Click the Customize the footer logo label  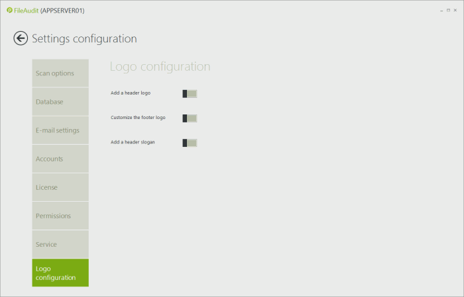point(138,118)
